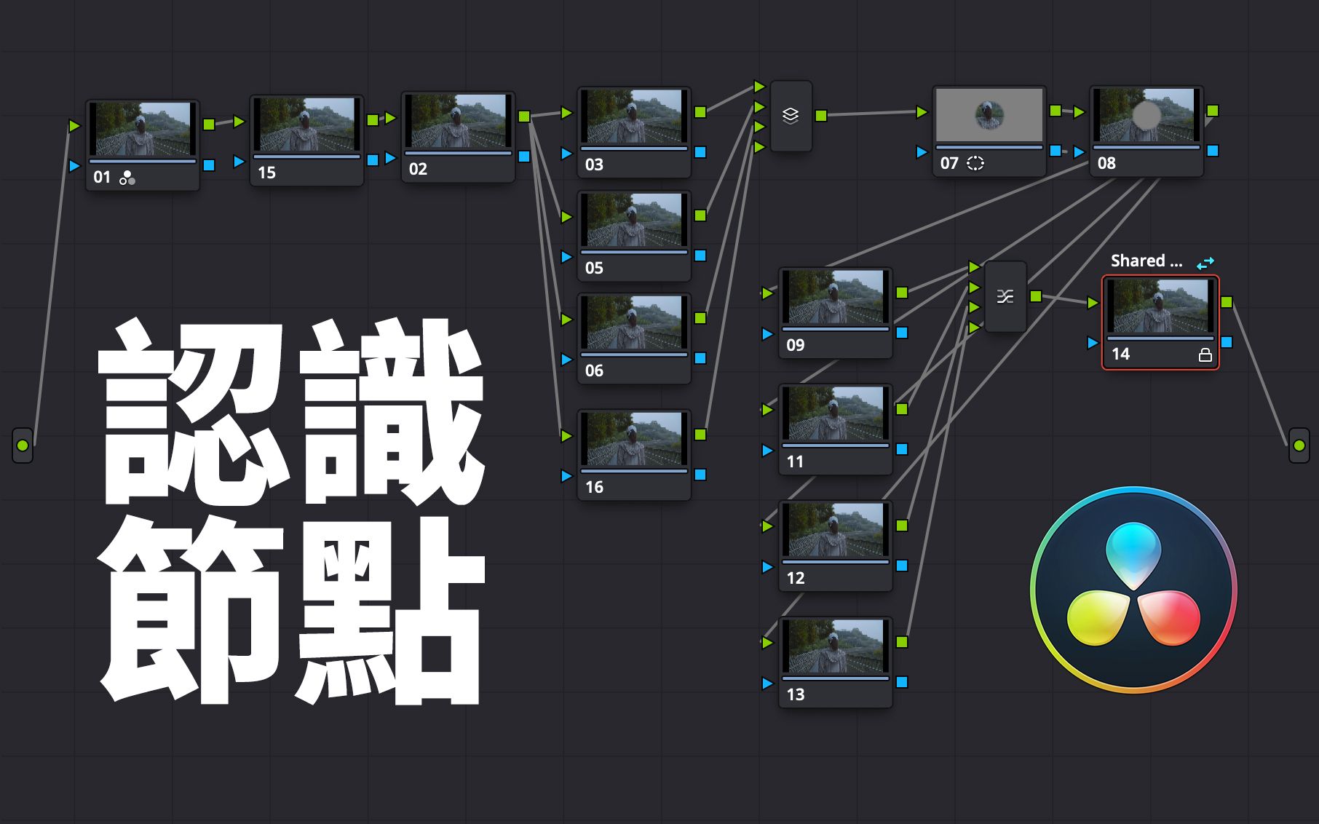This screenshot has height=824, width=1319.
Task: Click node 02 blue key output
Action: click(x=524, y=157)
